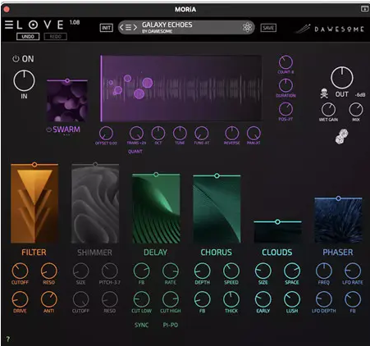Click the DELAY amount slider handle

[156, 175]
